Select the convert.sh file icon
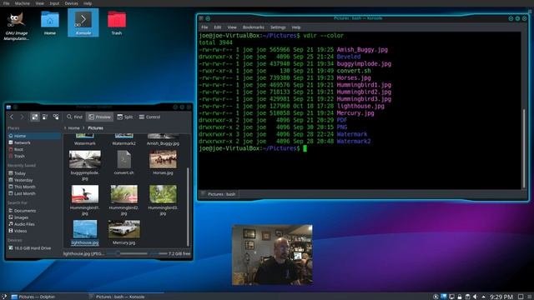 pyautogui.click(x=124, y=159)
